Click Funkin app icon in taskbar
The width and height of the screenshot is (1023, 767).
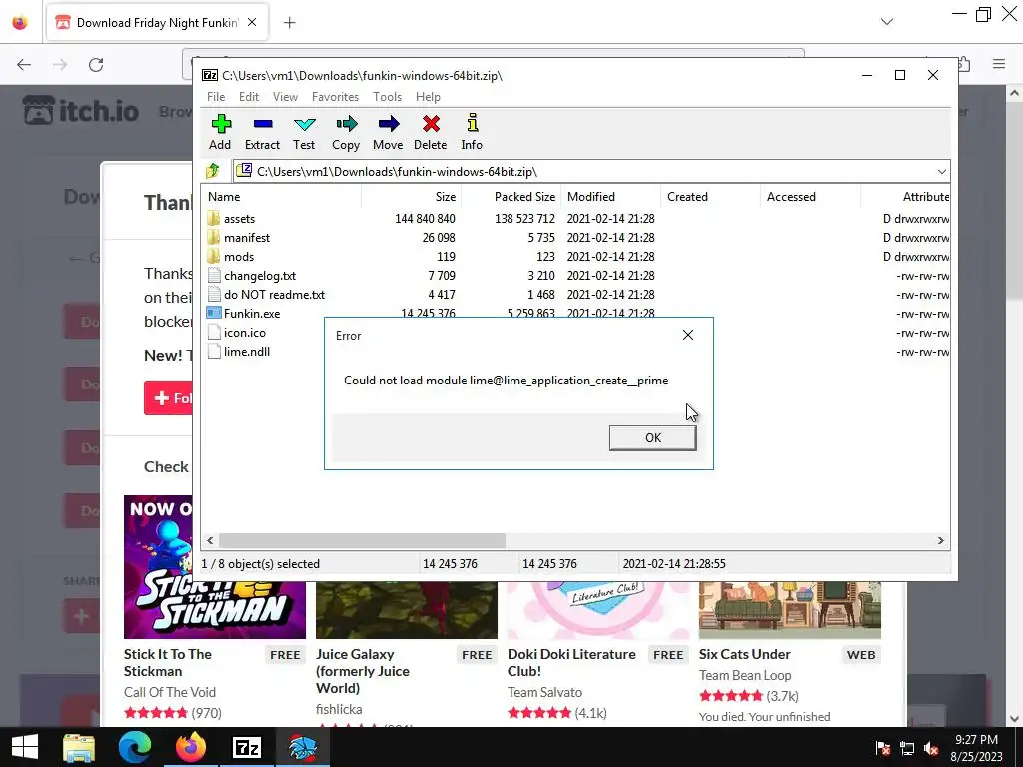tap(302, 747)
